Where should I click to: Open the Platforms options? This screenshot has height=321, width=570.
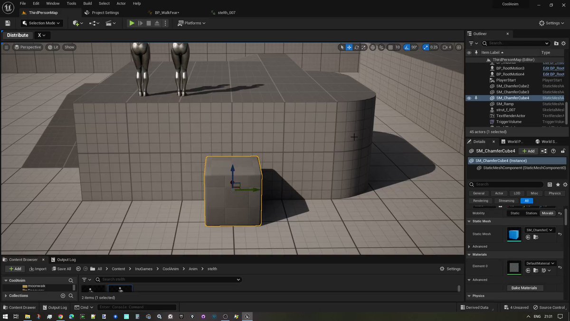pos(191,23)
